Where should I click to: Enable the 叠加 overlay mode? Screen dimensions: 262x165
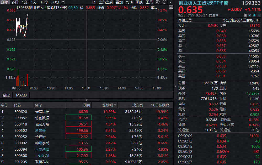tap(119, 2)
